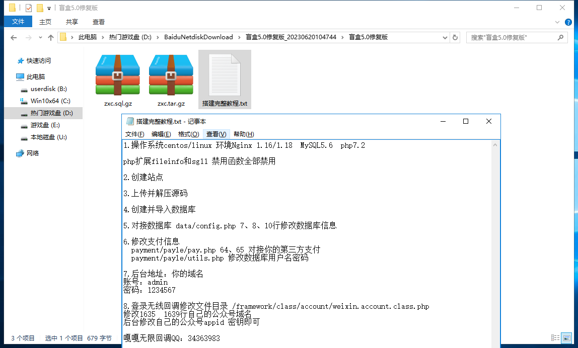Expand the ribbon with the chevron

pos(557,22)
